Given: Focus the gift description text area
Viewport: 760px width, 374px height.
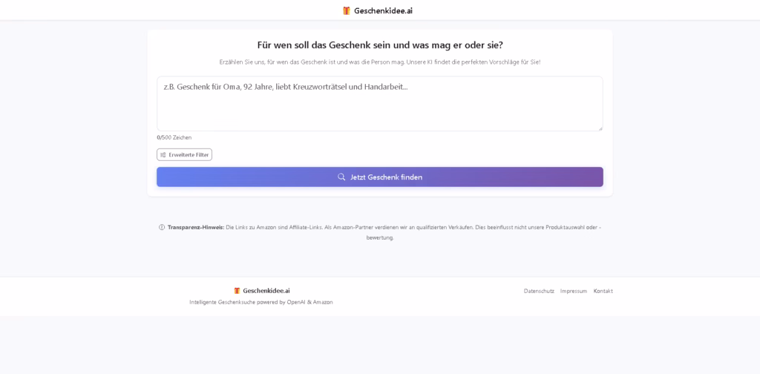Looking at the screenshot, I should (379, 104).
